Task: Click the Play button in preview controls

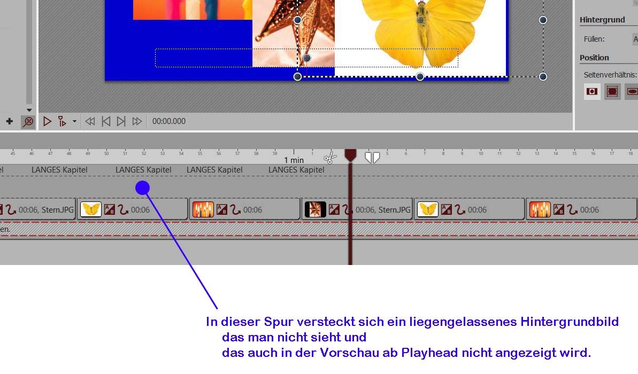Action: click(47, 121)
